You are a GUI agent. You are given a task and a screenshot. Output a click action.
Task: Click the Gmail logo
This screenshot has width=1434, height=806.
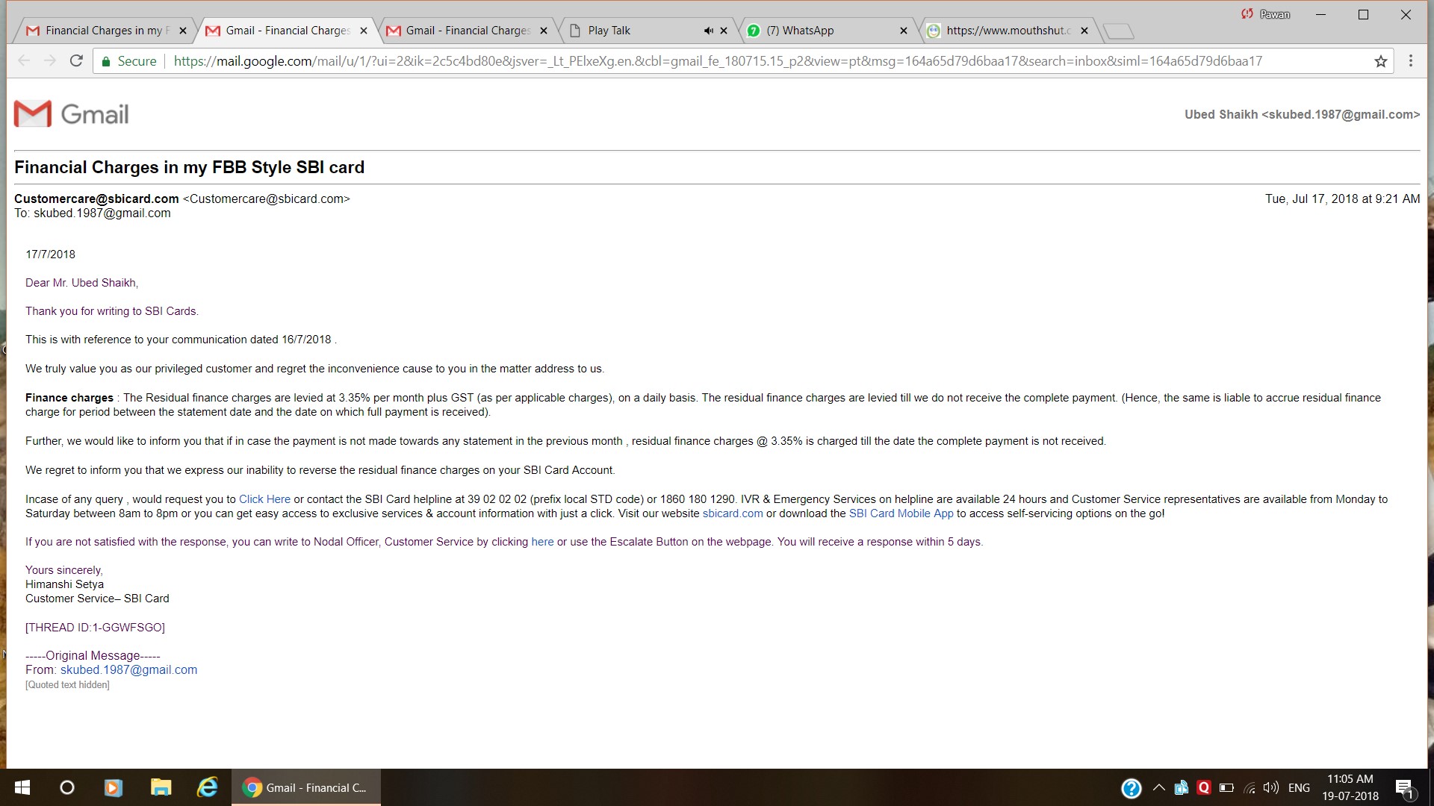(72, 113)
